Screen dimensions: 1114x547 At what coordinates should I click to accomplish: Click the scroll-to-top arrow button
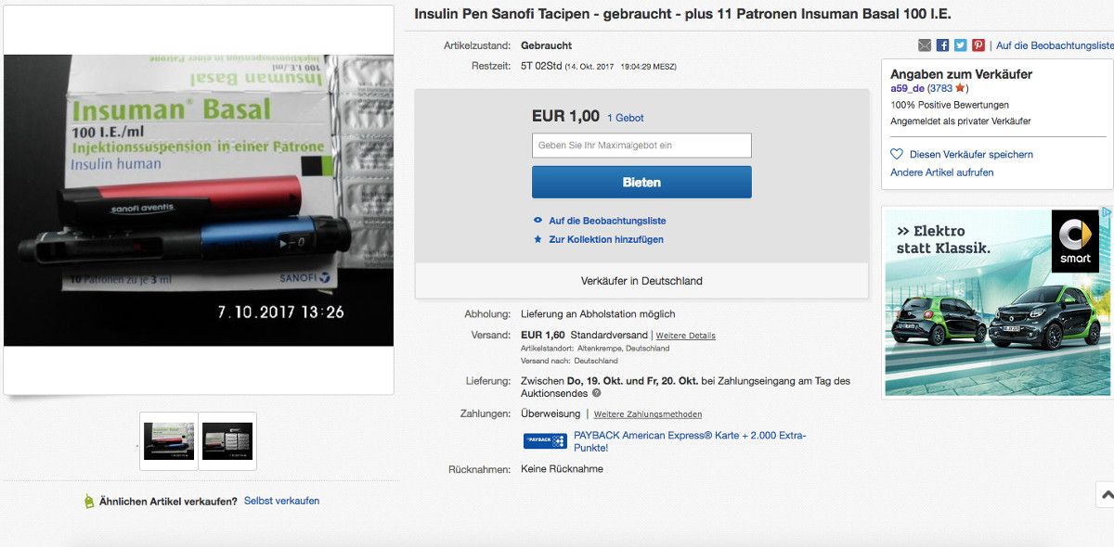pyautogui.click(x=1104, y=495)
